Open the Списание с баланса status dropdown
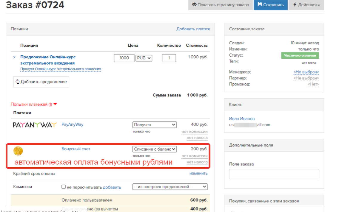356x212 pixels. coord(154,149)
